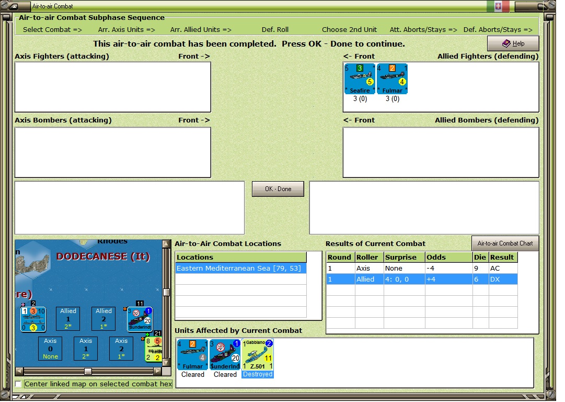Click the Def. Aborts/Stays step
This screenshot has width=565, height=402.
(x=498, y=30)
